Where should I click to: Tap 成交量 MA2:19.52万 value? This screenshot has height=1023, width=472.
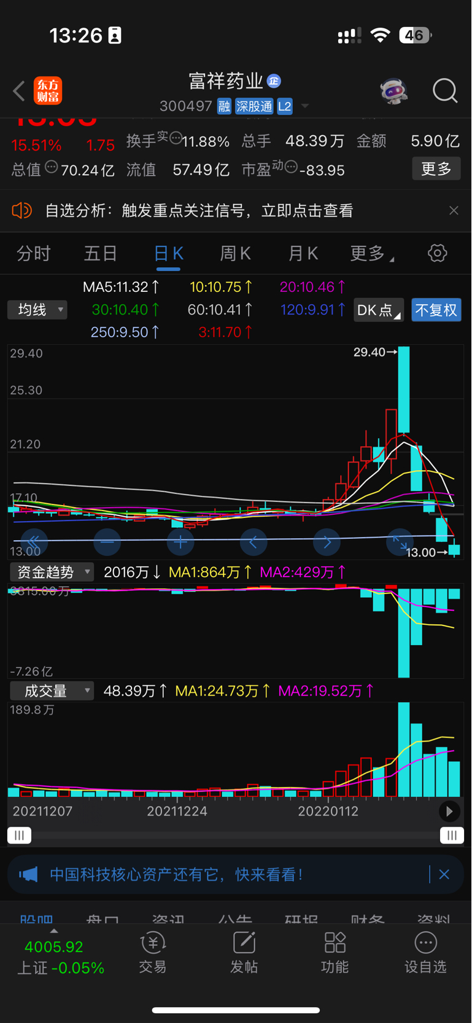click(x=326, y=691)
